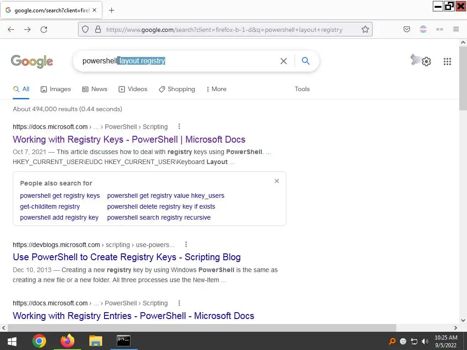Open Working with Registry Keys result
This screenshot has width=467, height=350.
[x=129, y=139]
